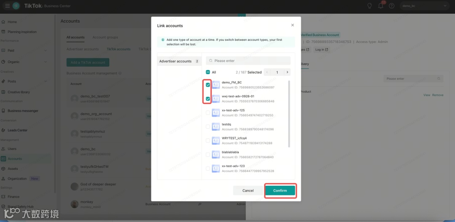
Task: Open the demo_bc account switcher dropdown
Action: click(x=424, y=6)
